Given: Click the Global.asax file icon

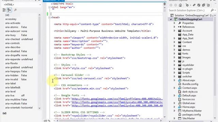Looking at the screenshot, I should click(180, 103).
